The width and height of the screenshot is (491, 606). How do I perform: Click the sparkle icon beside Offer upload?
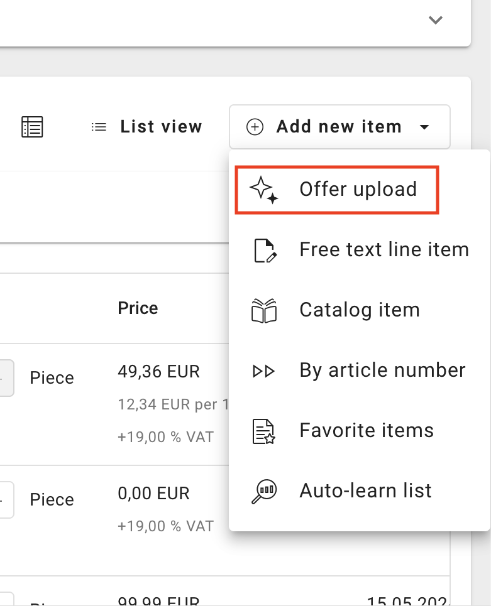[263, 190]
